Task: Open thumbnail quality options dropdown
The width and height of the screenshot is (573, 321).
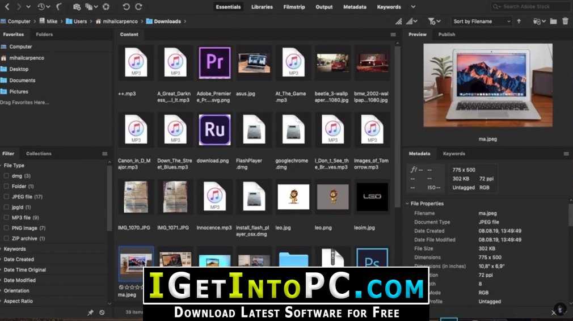Action: point(412,22)
